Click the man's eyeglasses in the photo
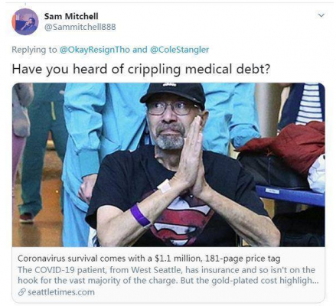Image resolution: width=336 pixels, height=306 pixels. pos(170,108)
